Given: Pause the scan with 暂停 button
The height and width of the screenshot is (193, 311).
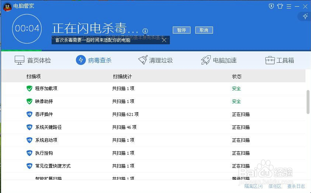Looking at the screenshot, I should click(182, 30).
